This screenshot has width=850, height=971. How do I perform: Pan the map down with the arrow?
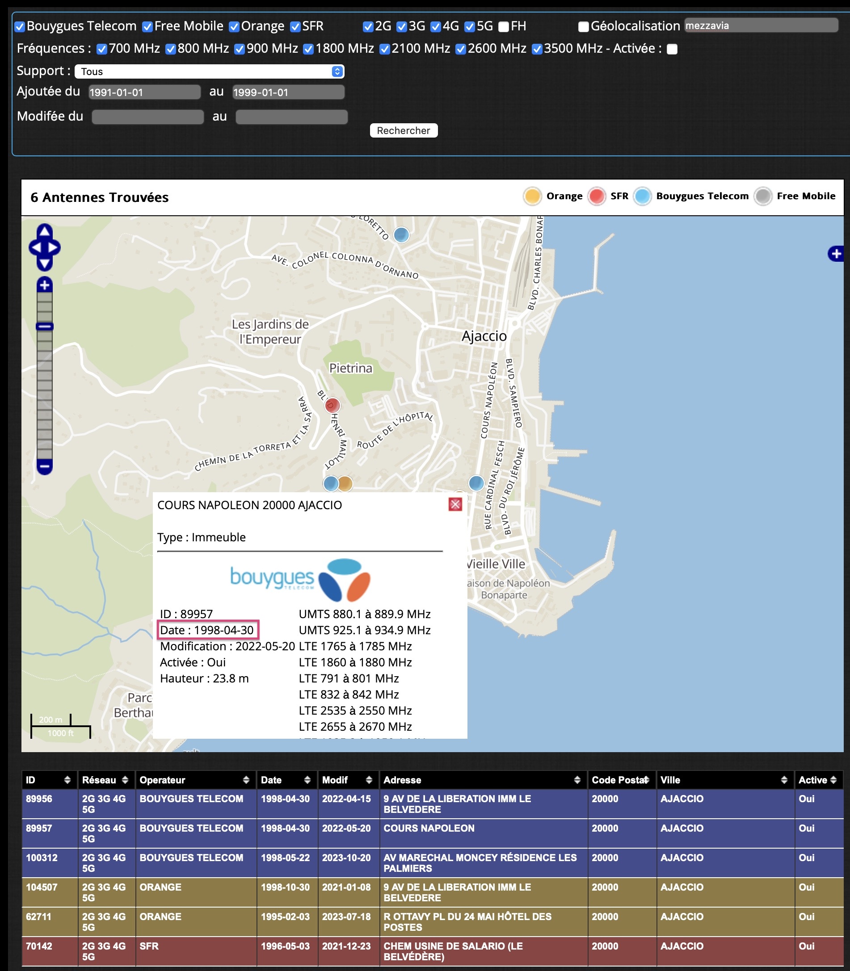point(45,264)
